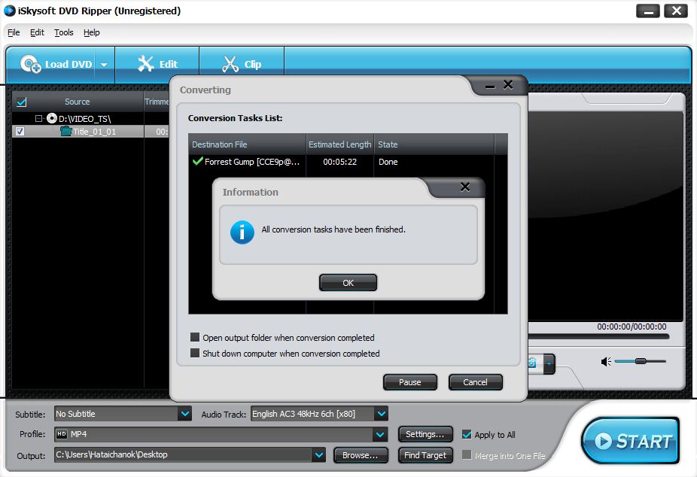Click the Load DVD toolbar label
697x477 pixels.
68,65
